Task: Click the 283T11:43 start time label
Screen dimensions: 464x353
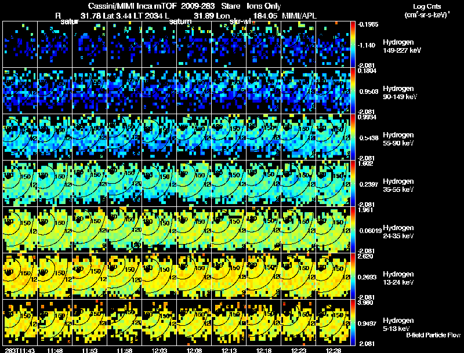Action: (x=17, y=350)
